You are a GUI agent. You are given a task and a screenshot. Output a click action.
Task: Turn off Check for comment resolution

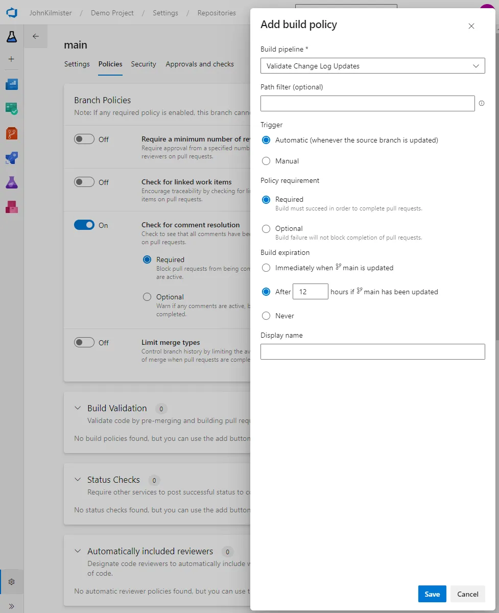84,225
